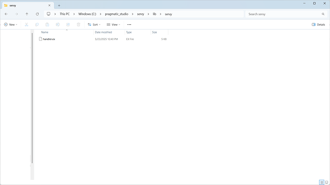Open the See more ellipsis menu
Image resolution: width=330 pixels, height=185 pixels.
coord(129,24)
